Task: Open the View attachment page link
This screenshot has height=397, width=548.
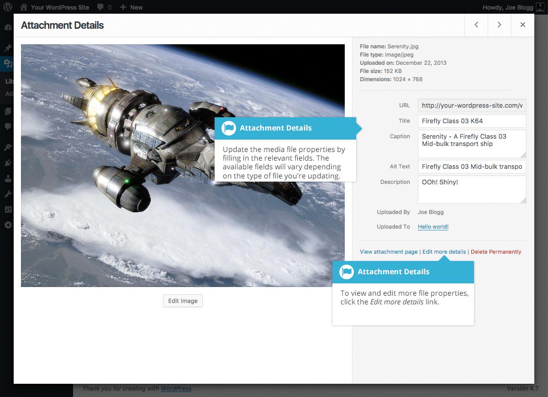Action: click(x=389, y=252)
